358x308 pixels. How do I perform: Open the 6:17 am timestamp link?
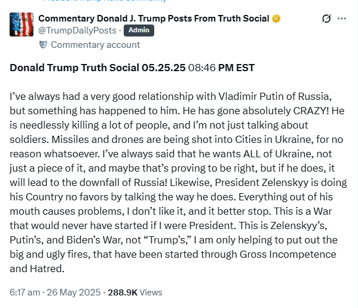[25, 292]
